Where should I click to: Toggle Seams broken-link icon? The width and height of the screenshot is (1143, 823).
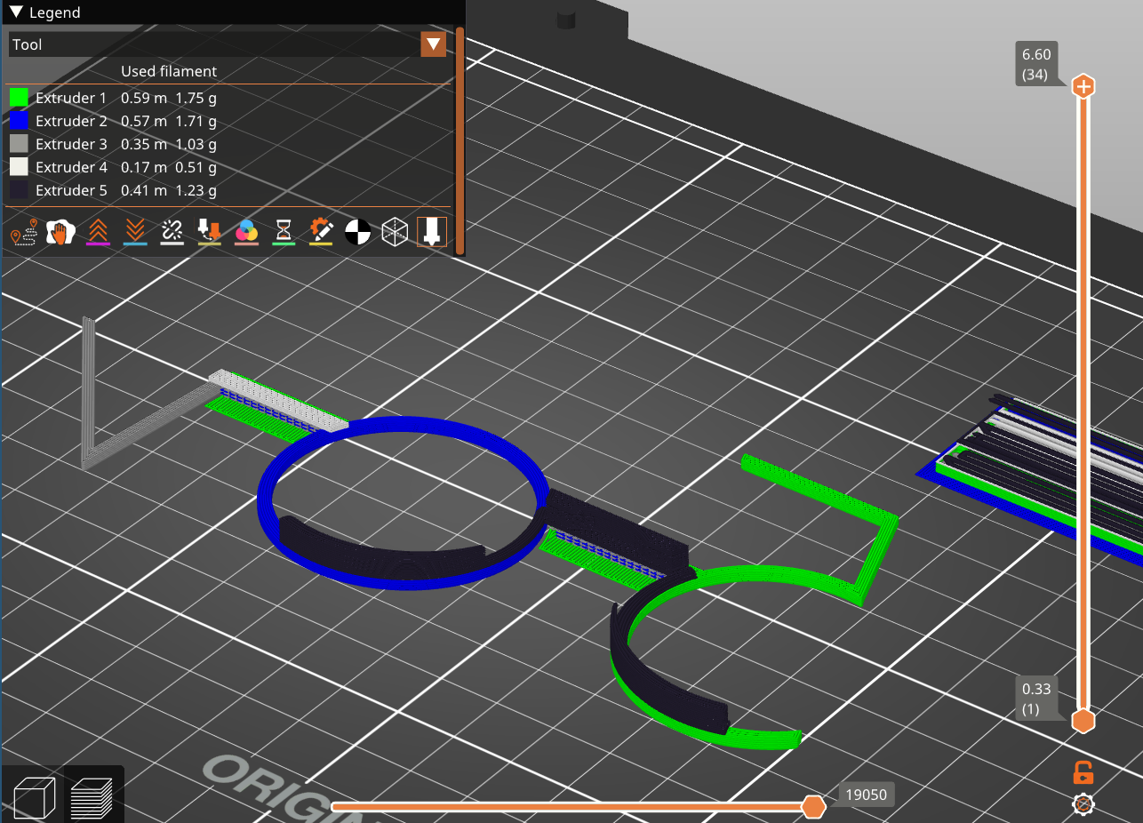(172, 232)
